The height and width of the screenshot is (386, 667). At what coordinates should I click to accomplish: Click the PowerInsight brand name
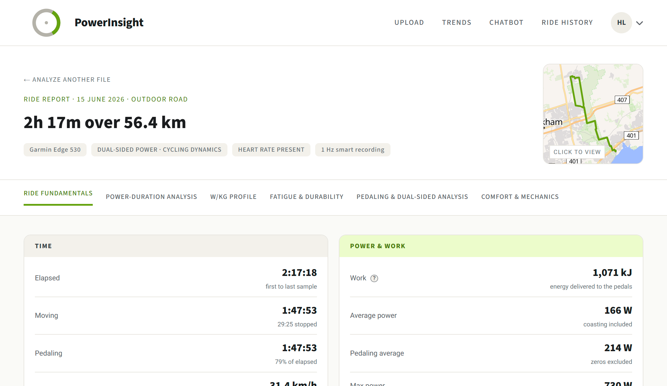(x=109, y=23)
